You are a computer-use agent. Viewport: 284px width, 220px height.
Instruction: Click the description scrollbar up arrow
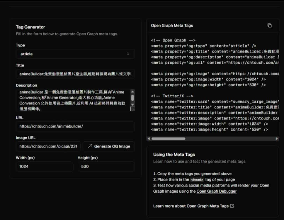point(133,92)
